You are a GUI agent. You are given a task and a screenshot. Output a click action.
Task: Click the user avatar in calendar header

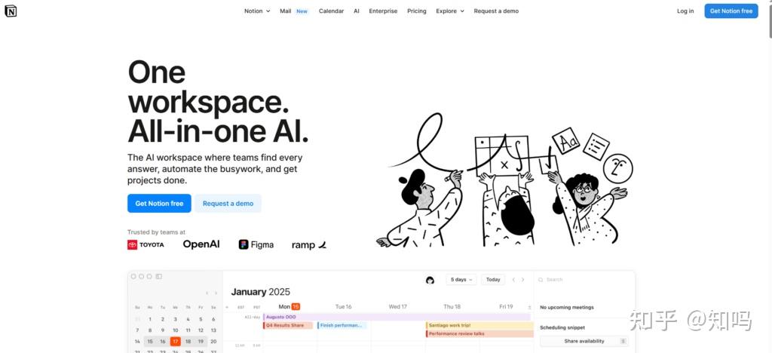click(x=430, y=280)
